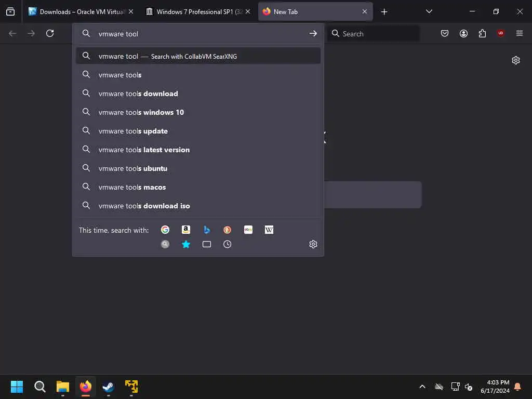
Task: Open yellow app icon beside Steam in taskbar
Action: click(x=131, y=387)
